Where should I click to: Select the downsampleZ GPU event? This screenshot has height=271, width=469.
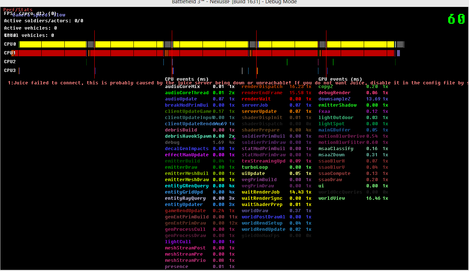(353, 99)
